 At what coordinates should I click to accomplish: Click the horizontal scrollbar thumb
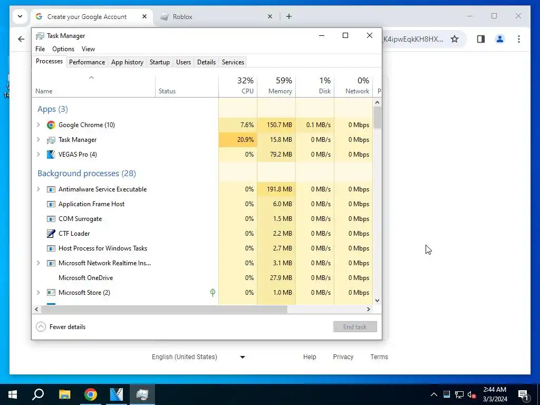click(x=165, y=309)
